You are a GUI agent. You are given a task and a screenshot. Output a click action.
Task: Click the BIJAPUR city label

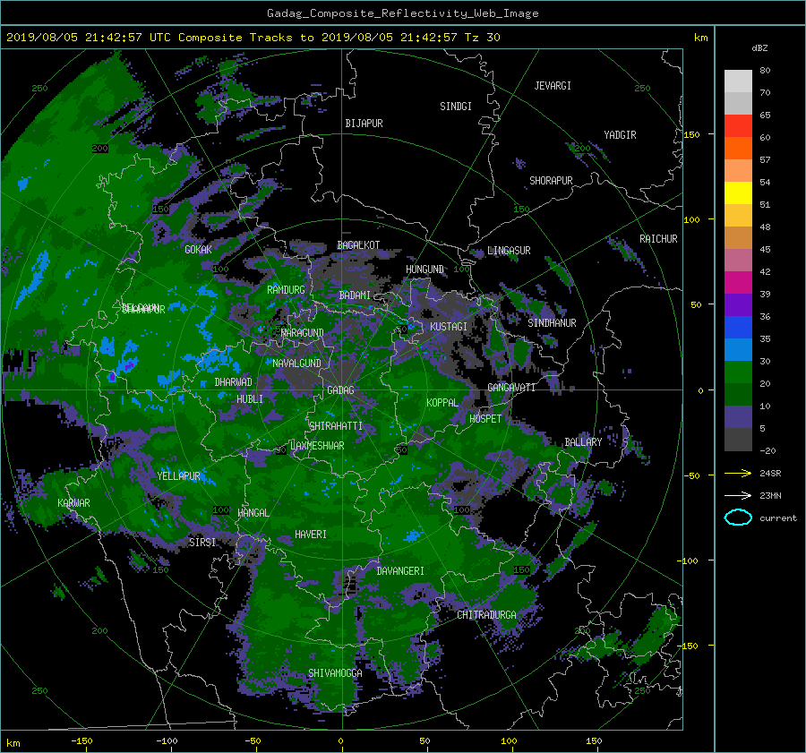(364, 124)
